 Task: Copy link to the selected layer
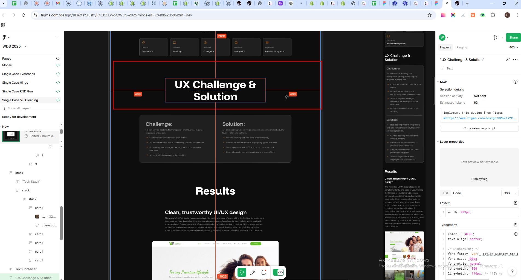click(508, 60)
